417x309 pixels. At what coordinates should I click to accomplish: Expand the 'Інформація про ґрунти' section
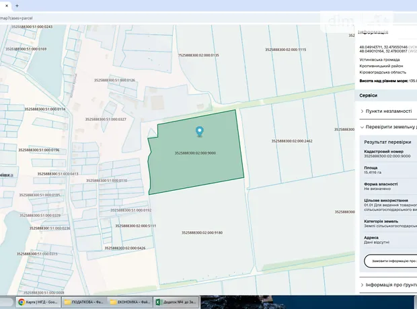pos(387,285)
